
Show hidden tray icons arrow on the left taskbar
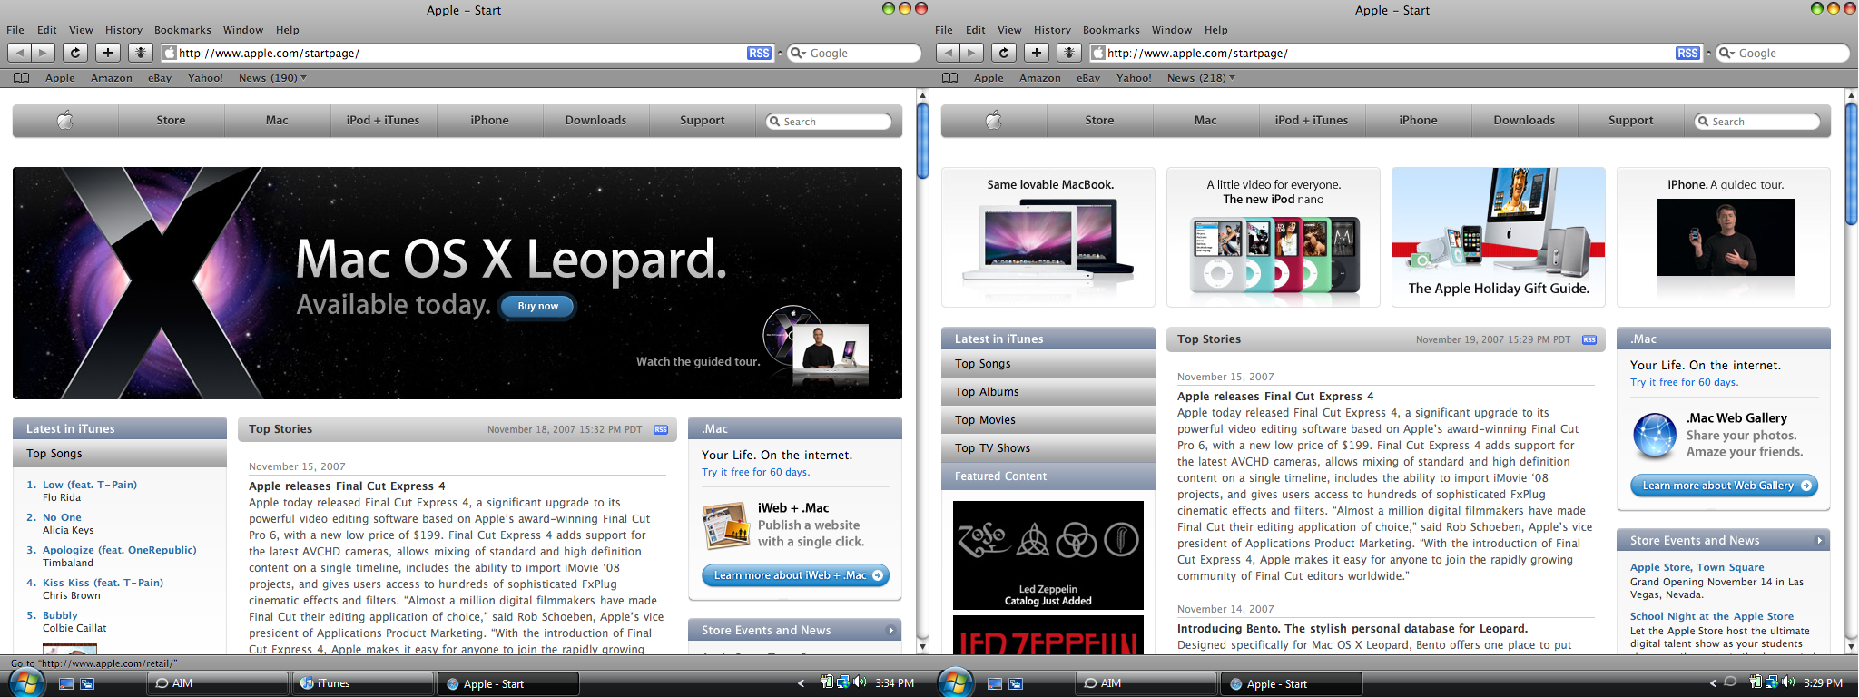(801, 683)
